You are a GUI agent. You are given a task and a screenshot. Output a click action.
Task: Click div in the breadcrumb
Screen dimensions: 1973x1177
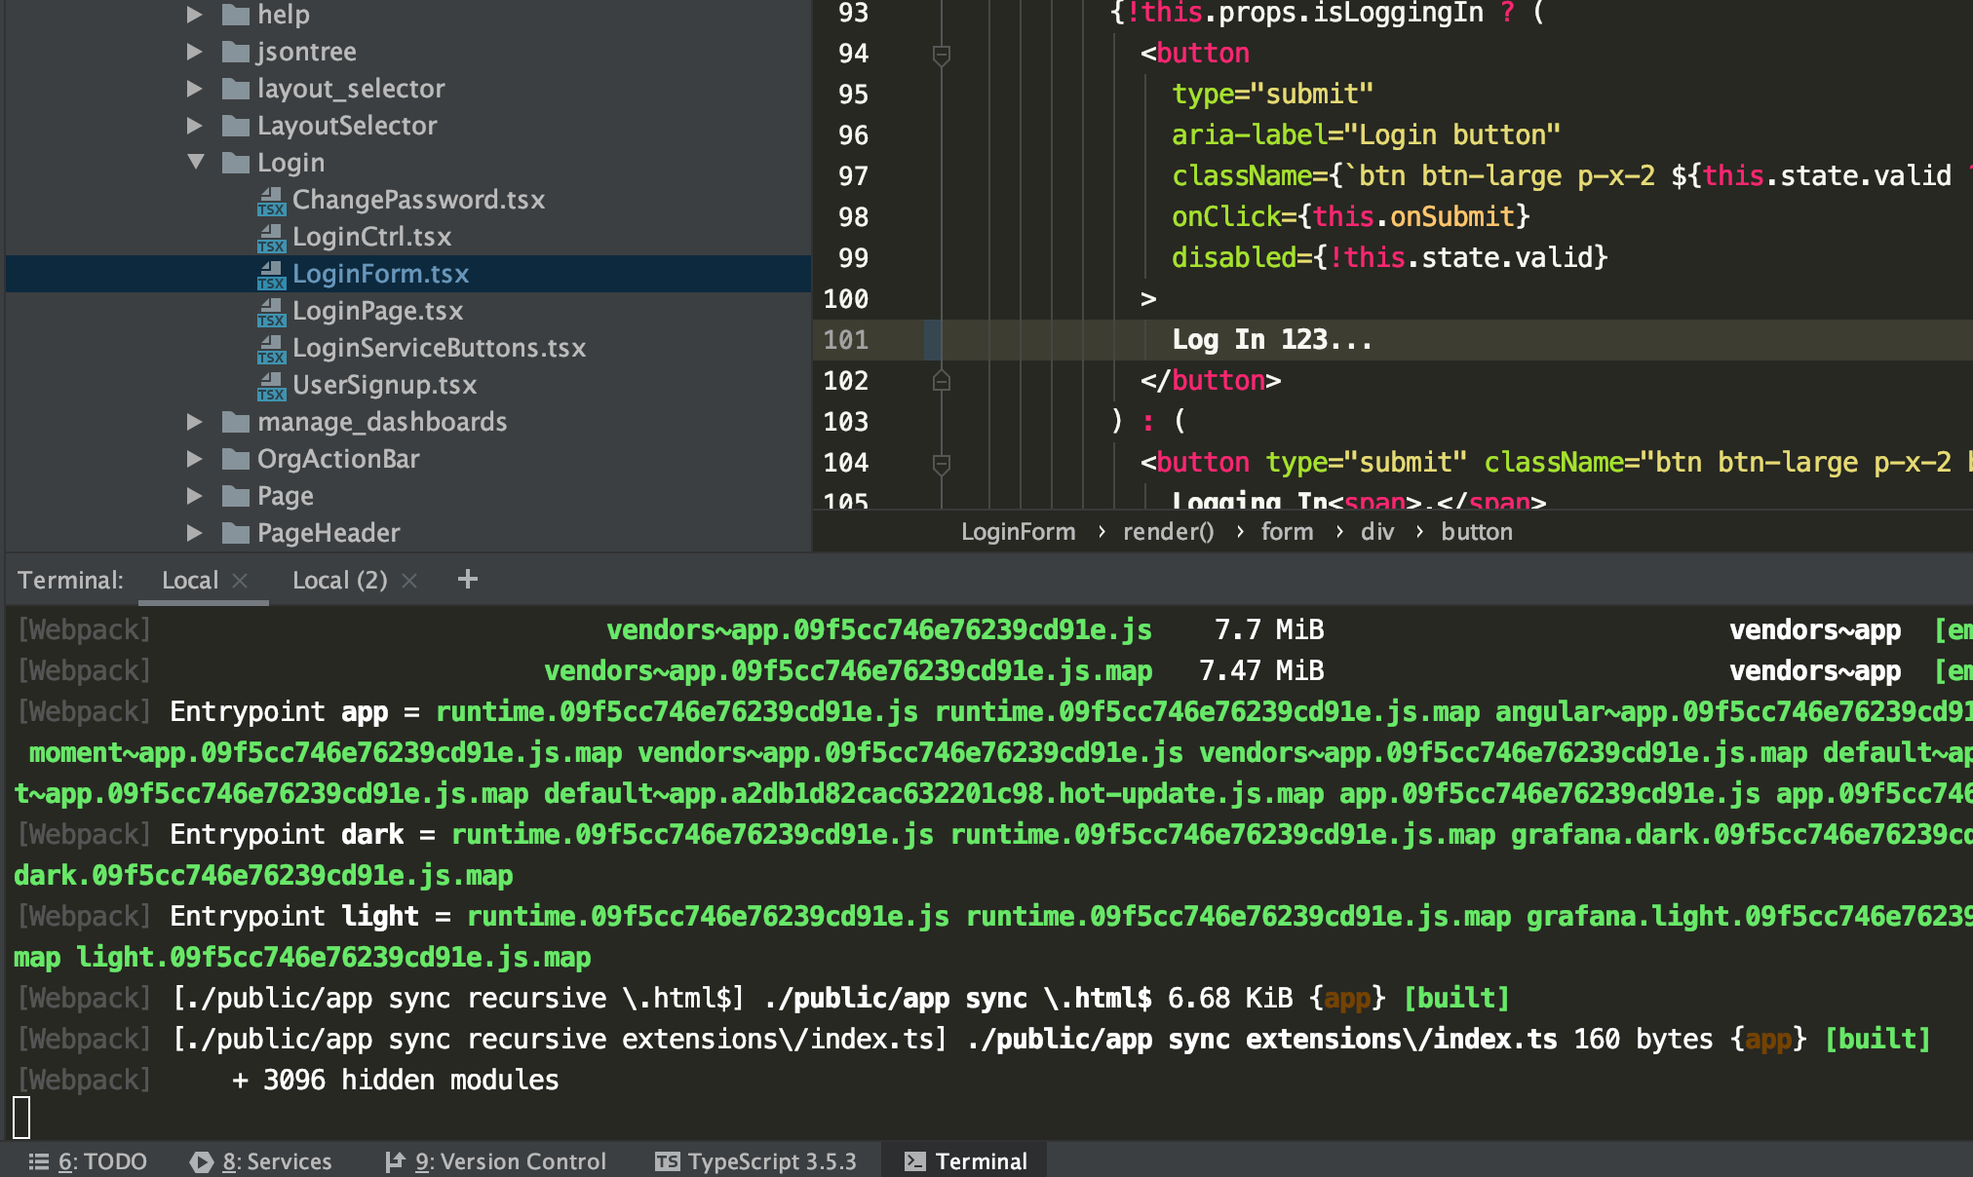tap(1376, 532)
